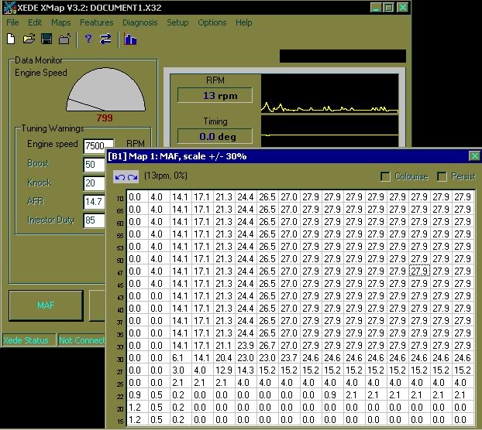
Task: Open the Features menu
Action: pos(97,22)
